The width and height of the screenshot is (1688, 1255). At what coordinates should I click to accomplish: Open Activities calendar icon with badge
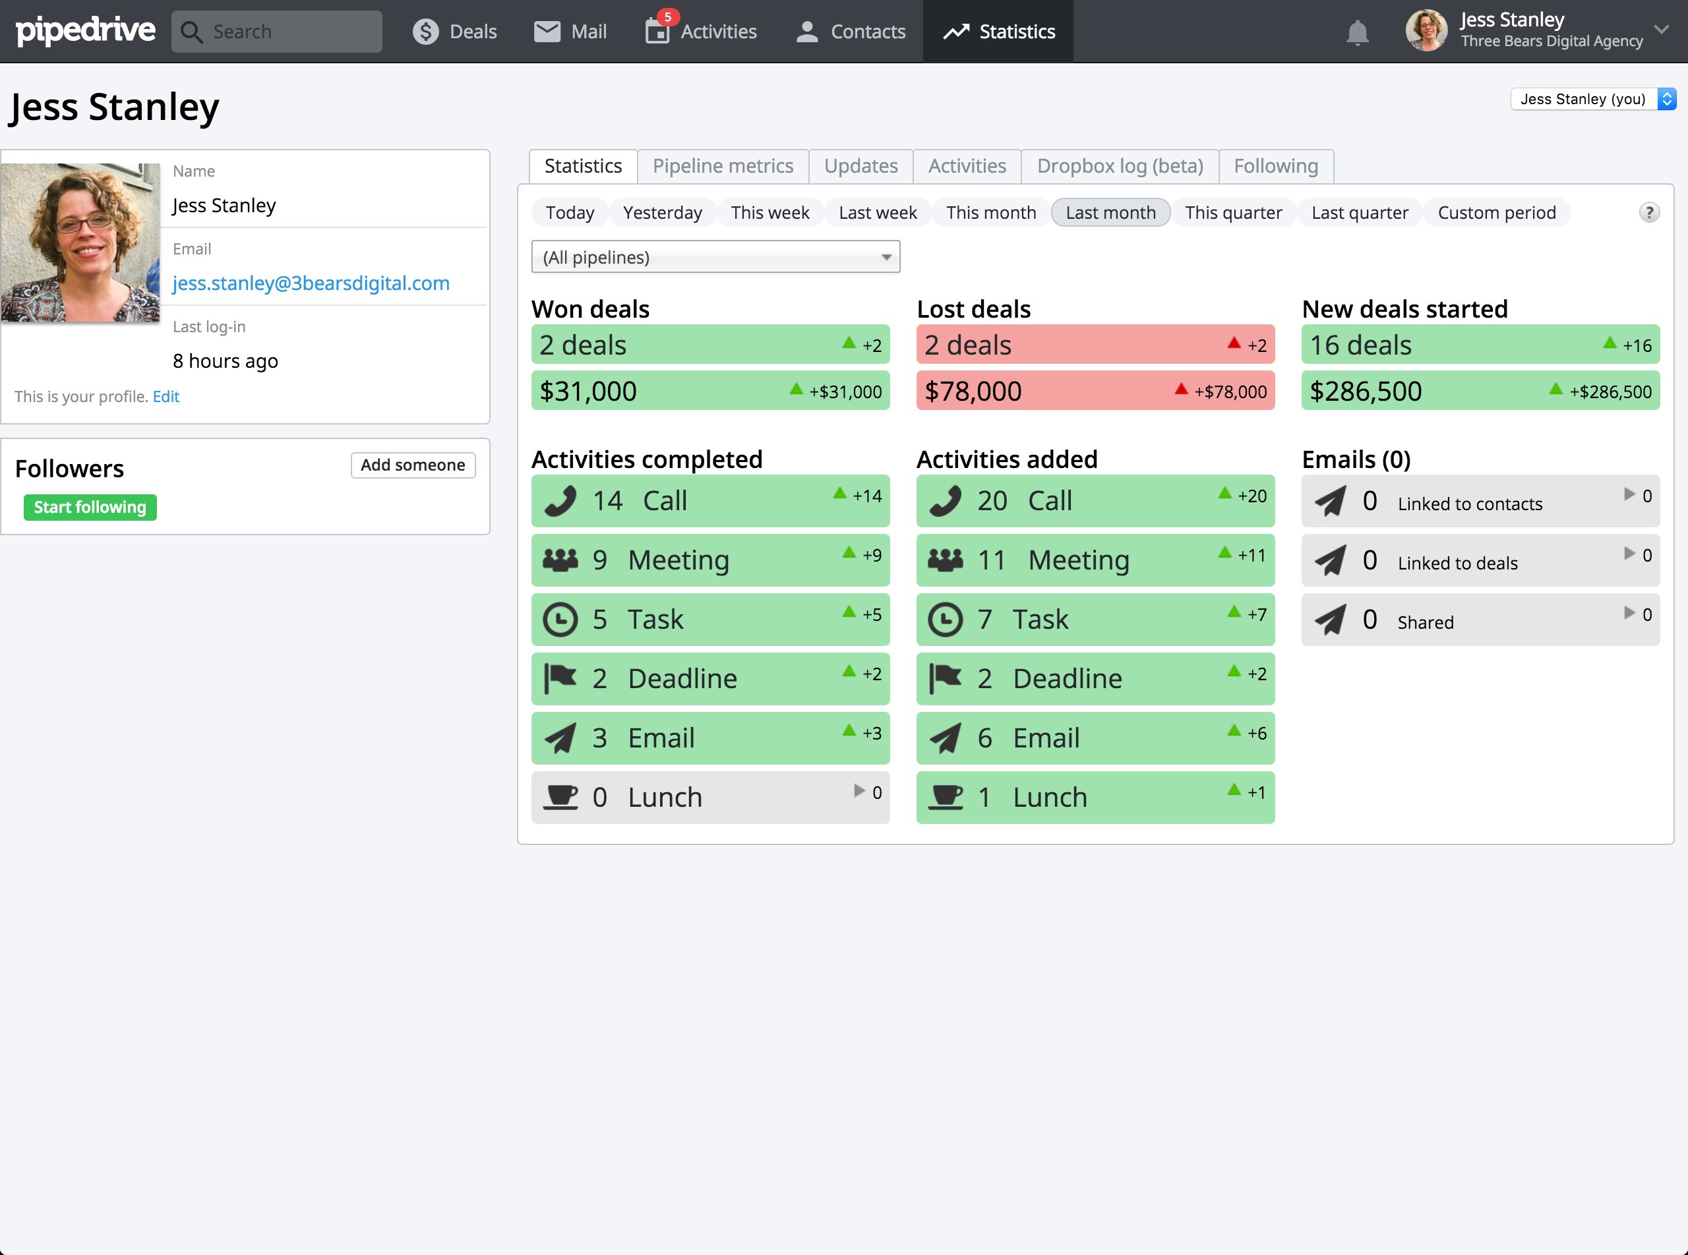pyautogui.click(x=657, y=30)
